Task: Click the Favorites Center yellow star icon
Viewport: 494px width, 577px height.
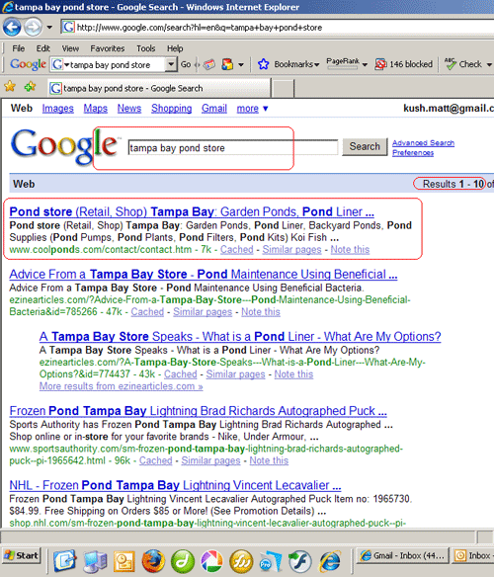Action: [10, 87]
